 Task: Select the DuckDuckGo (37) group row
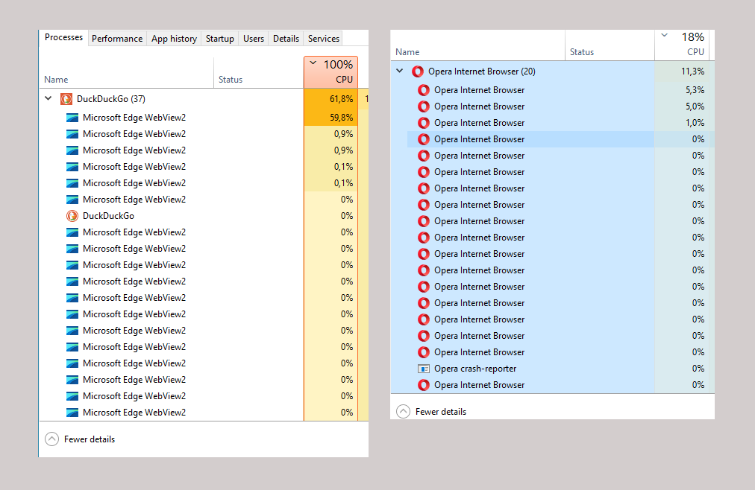[x=204, y=99]
